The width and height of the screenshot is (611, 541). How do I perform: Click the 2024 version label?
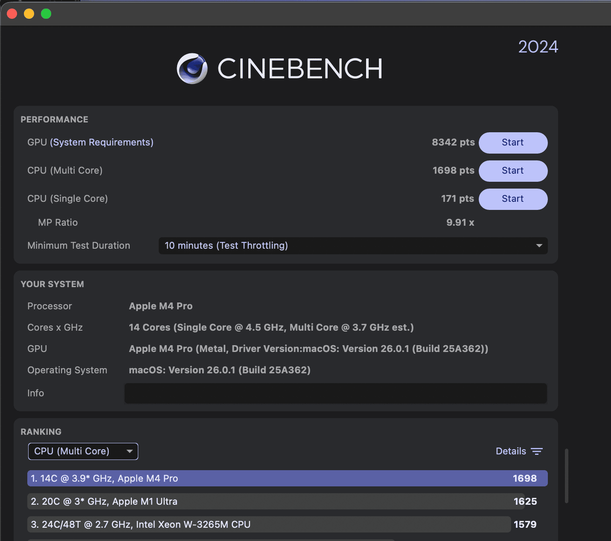tap(538, 47)
